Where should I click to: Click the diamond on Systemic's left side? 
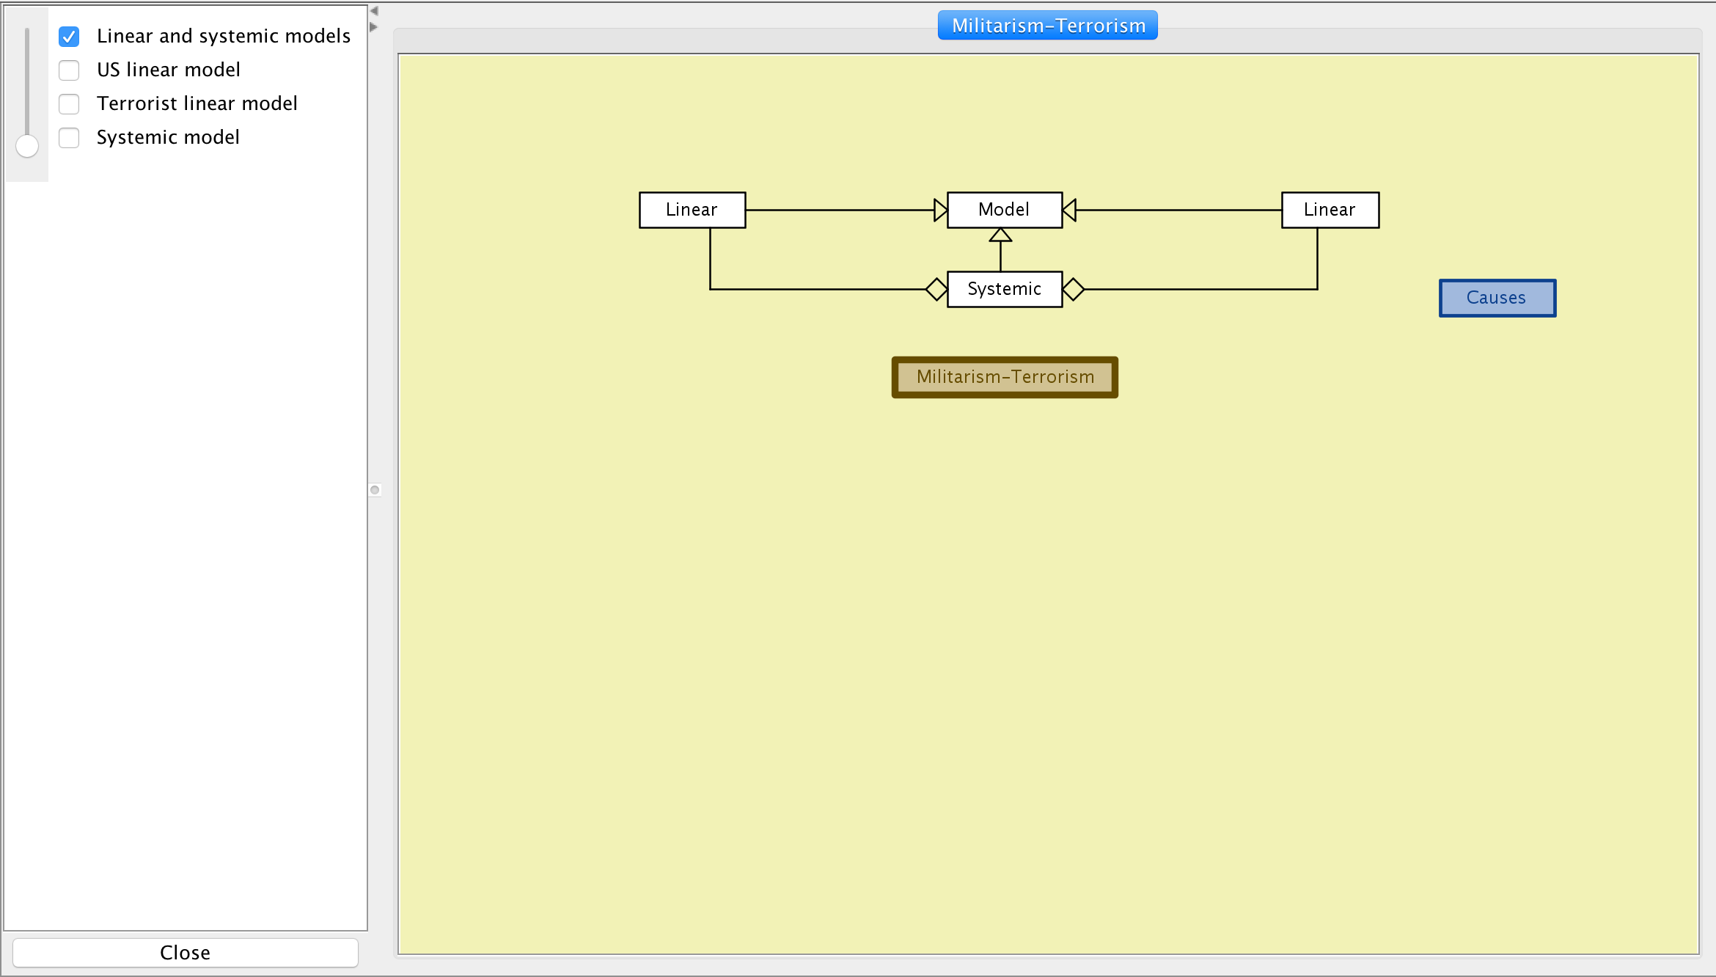pyautogui.click(x=936, y=289)
